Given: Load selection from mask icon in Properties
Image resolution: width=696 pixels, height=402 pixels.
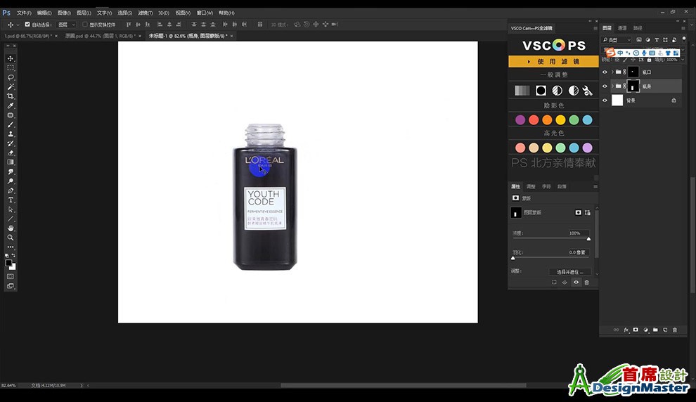Looking at the screenshot, I should [x=554, y=283].
